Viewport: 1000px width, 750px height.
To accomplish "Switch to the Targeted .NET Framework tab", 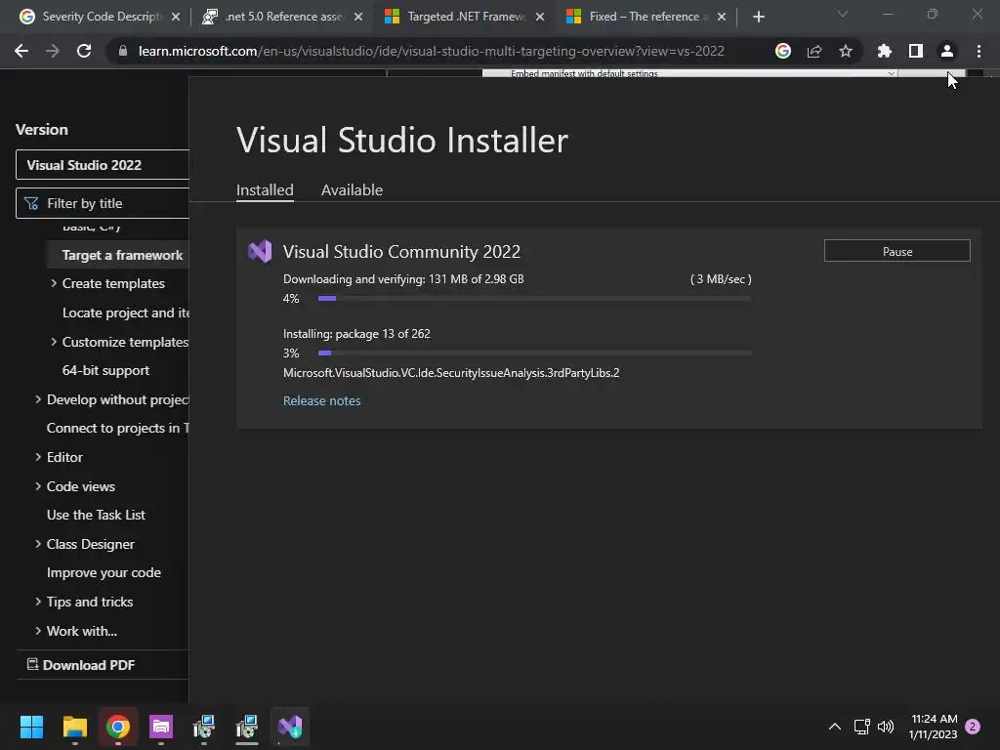I will pos(464,17).
